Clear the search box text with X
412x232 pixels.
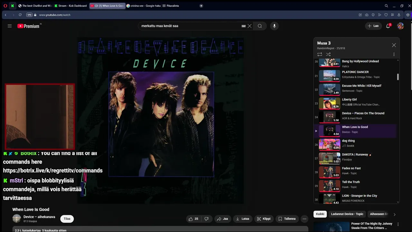249,26
